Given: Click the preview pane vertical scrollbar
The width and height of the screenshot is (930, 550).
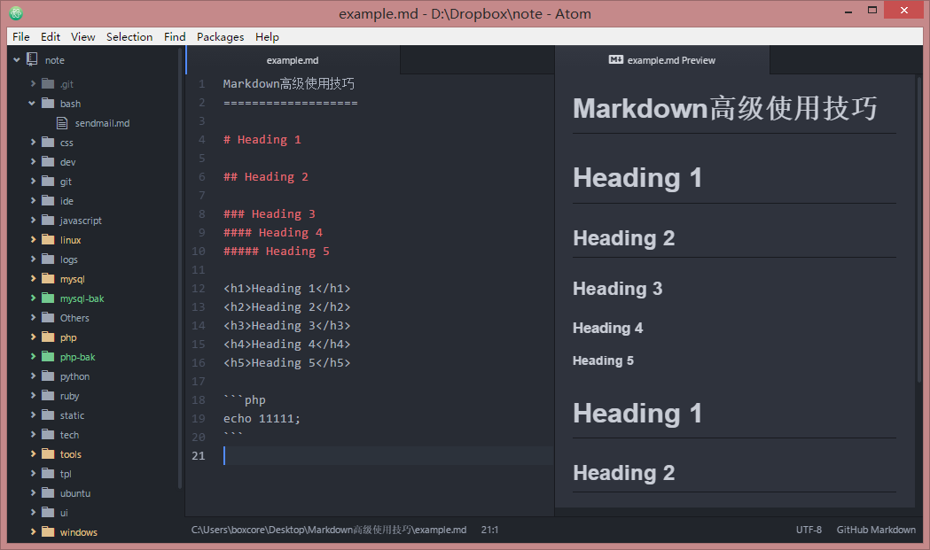Looking at the screenshot, I should pyautogui.click(x=918, y=229).
